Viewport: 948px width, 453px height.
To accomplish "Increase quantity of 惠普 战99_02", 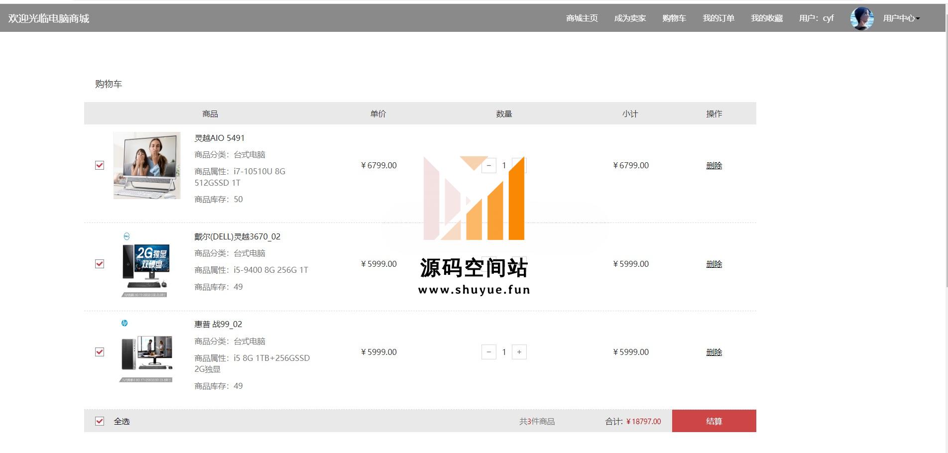I will point(519,352).
